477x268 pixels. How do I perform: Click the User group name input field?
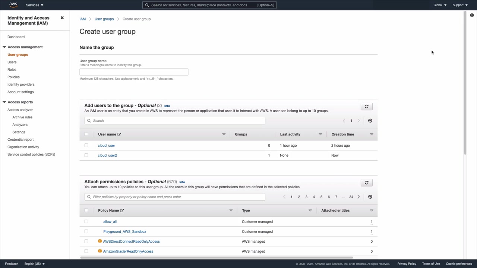coord(134,72)
